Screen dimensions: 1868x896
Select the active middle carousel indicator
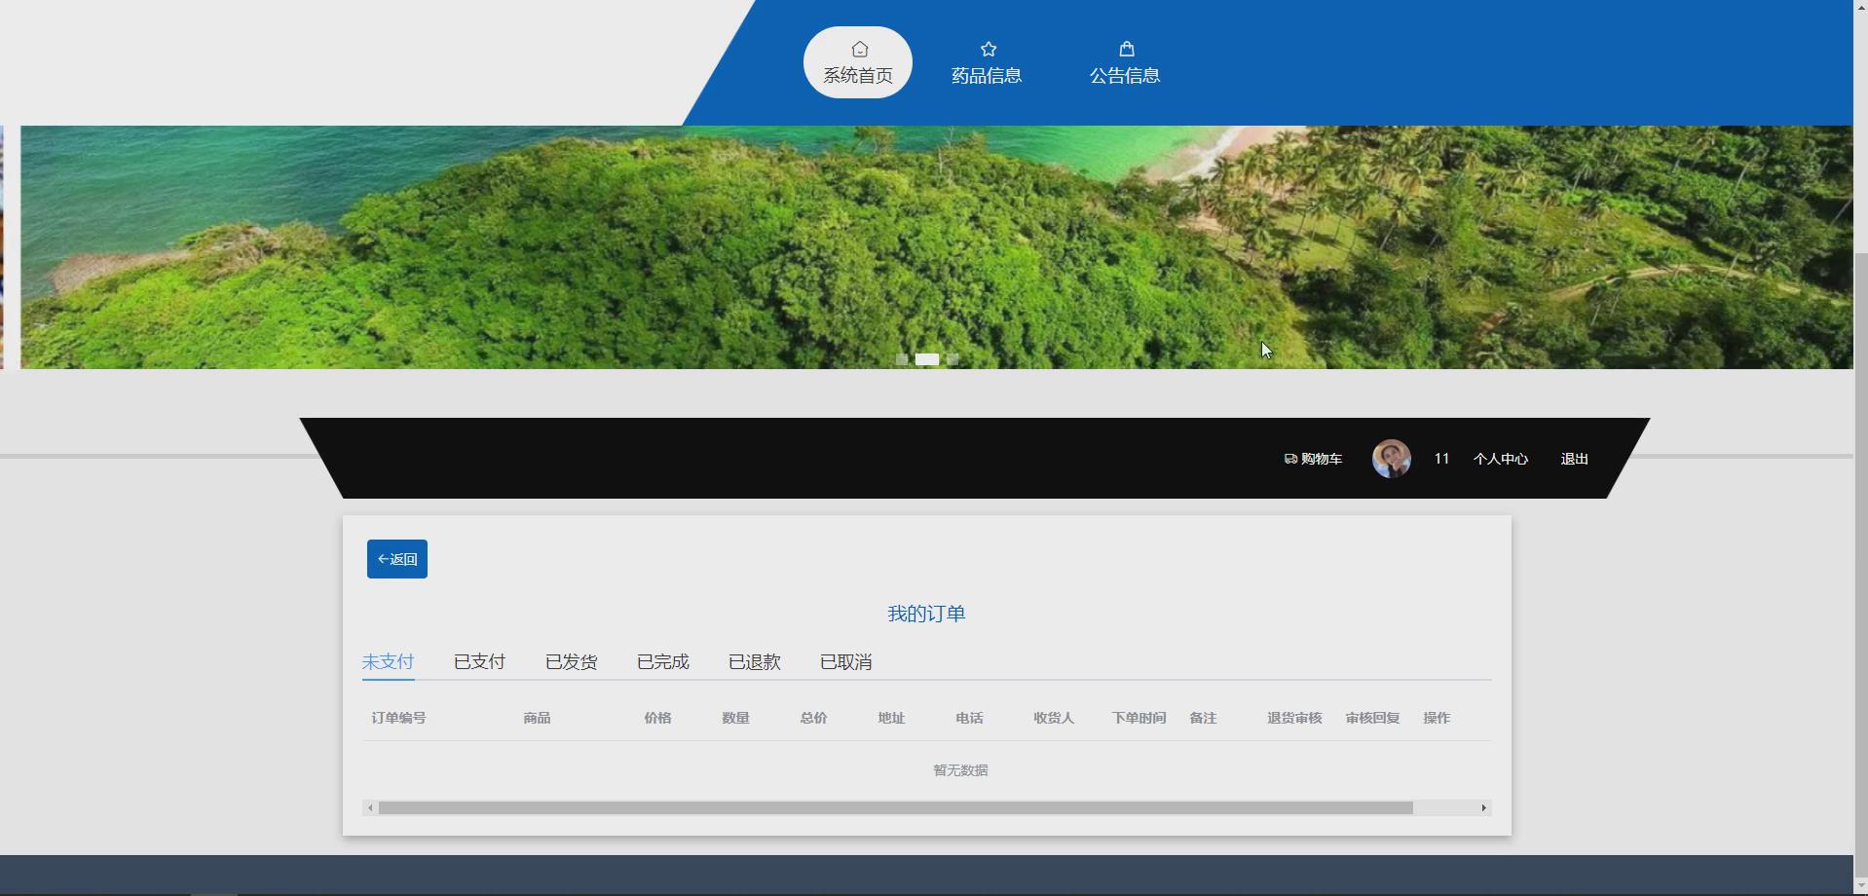[927, 359]
